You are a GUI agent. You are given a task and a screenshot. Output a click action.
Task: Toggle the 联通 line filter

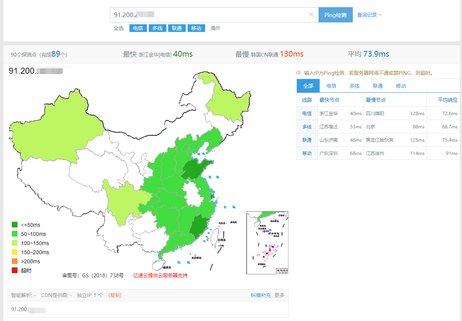(177, 28)
